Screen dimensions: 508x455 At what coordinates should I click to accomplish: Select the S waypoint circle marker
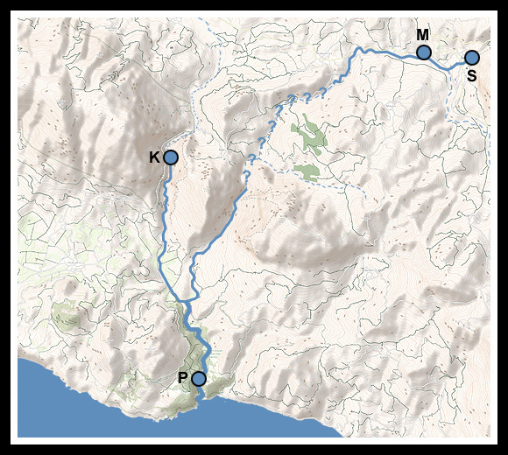[472, 58]
